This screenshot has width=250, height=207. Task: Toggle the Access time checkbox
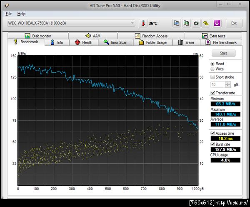pos(212,133)
